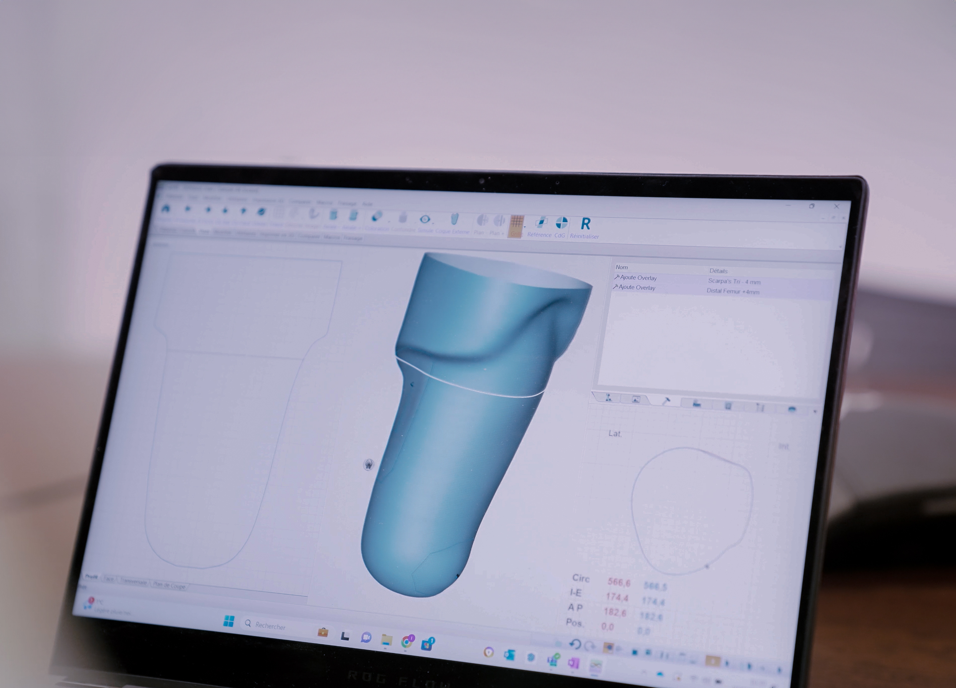This screenshot has width=956, height=688.
Task: Toggle the image view tab in the lower panel
Action: [636, 400]
